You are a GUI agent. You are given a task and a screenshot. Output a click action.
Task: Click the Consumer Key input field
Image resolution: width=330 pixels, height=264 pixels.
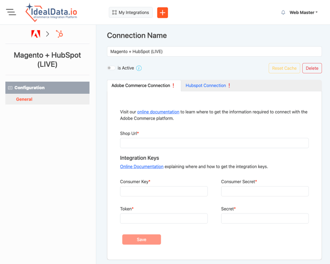164,191
